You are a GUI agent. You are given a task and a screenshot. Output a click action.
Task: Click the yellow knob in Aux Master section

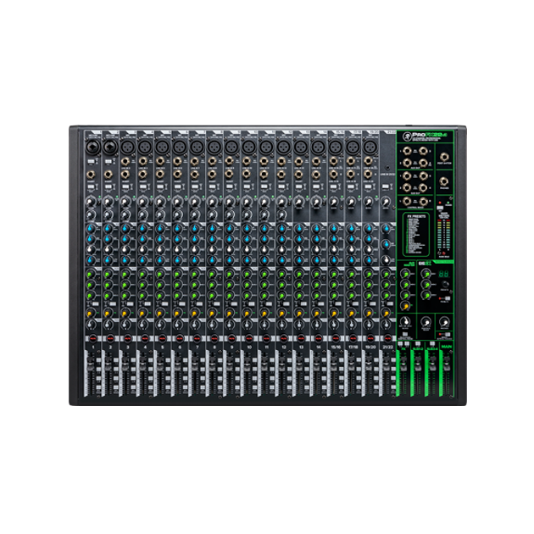click(405, 305)
